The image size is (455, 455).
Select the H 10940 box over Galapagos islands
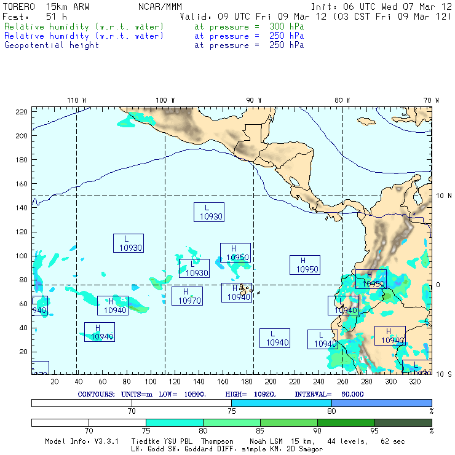237,293
